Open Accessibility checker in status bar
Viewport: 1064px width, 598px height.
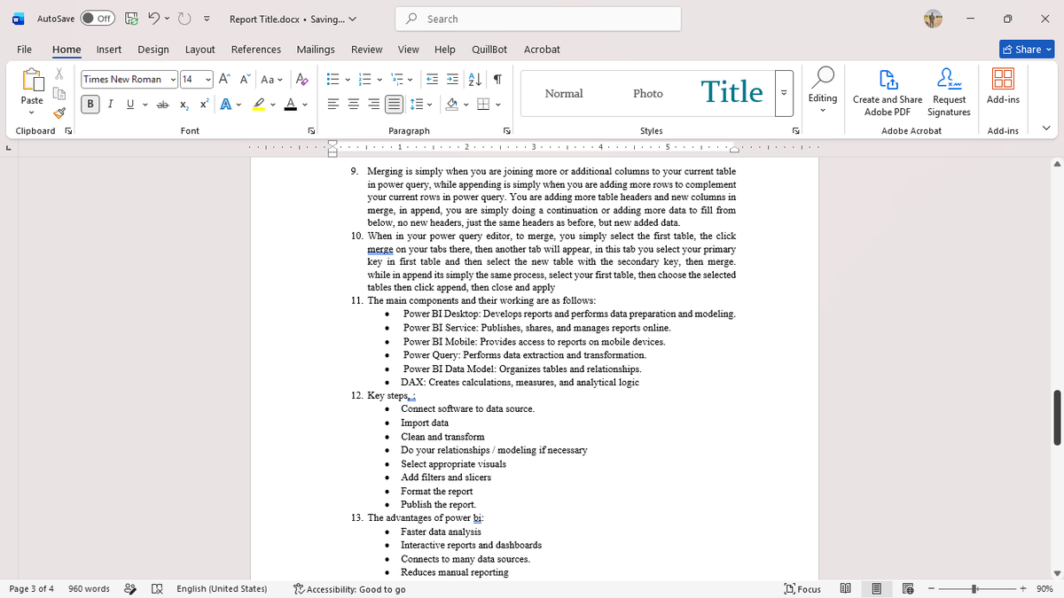(x=349, y=589)
